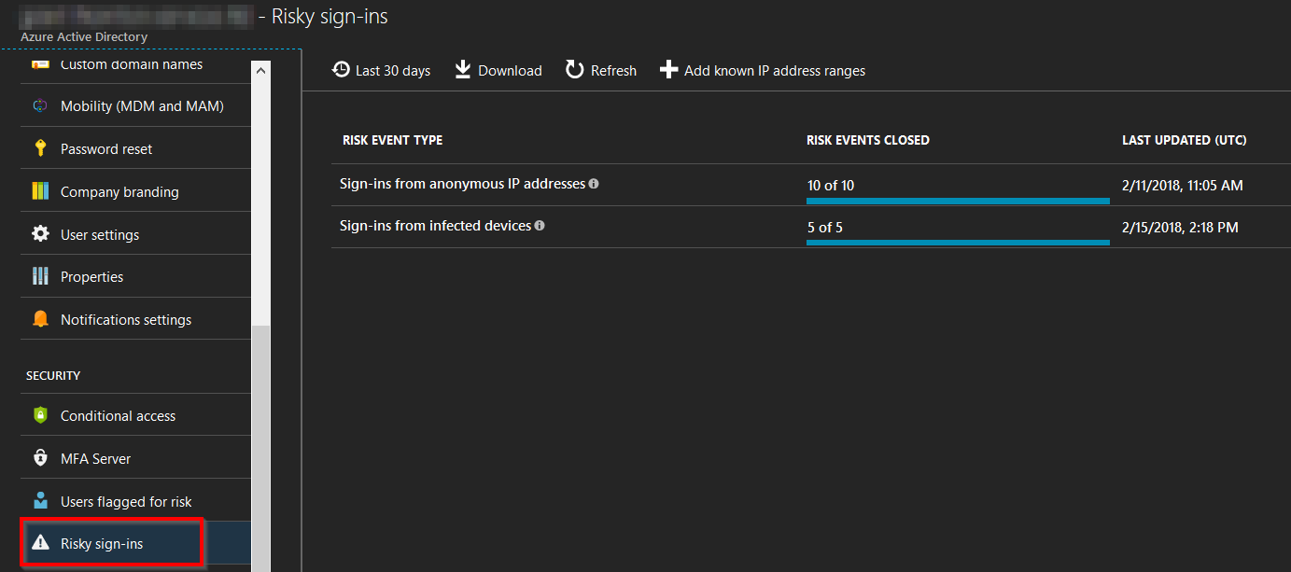This screenshot has height=572, width=1291.
Task: Click the Company branding icon
Action: pos(40,191)
